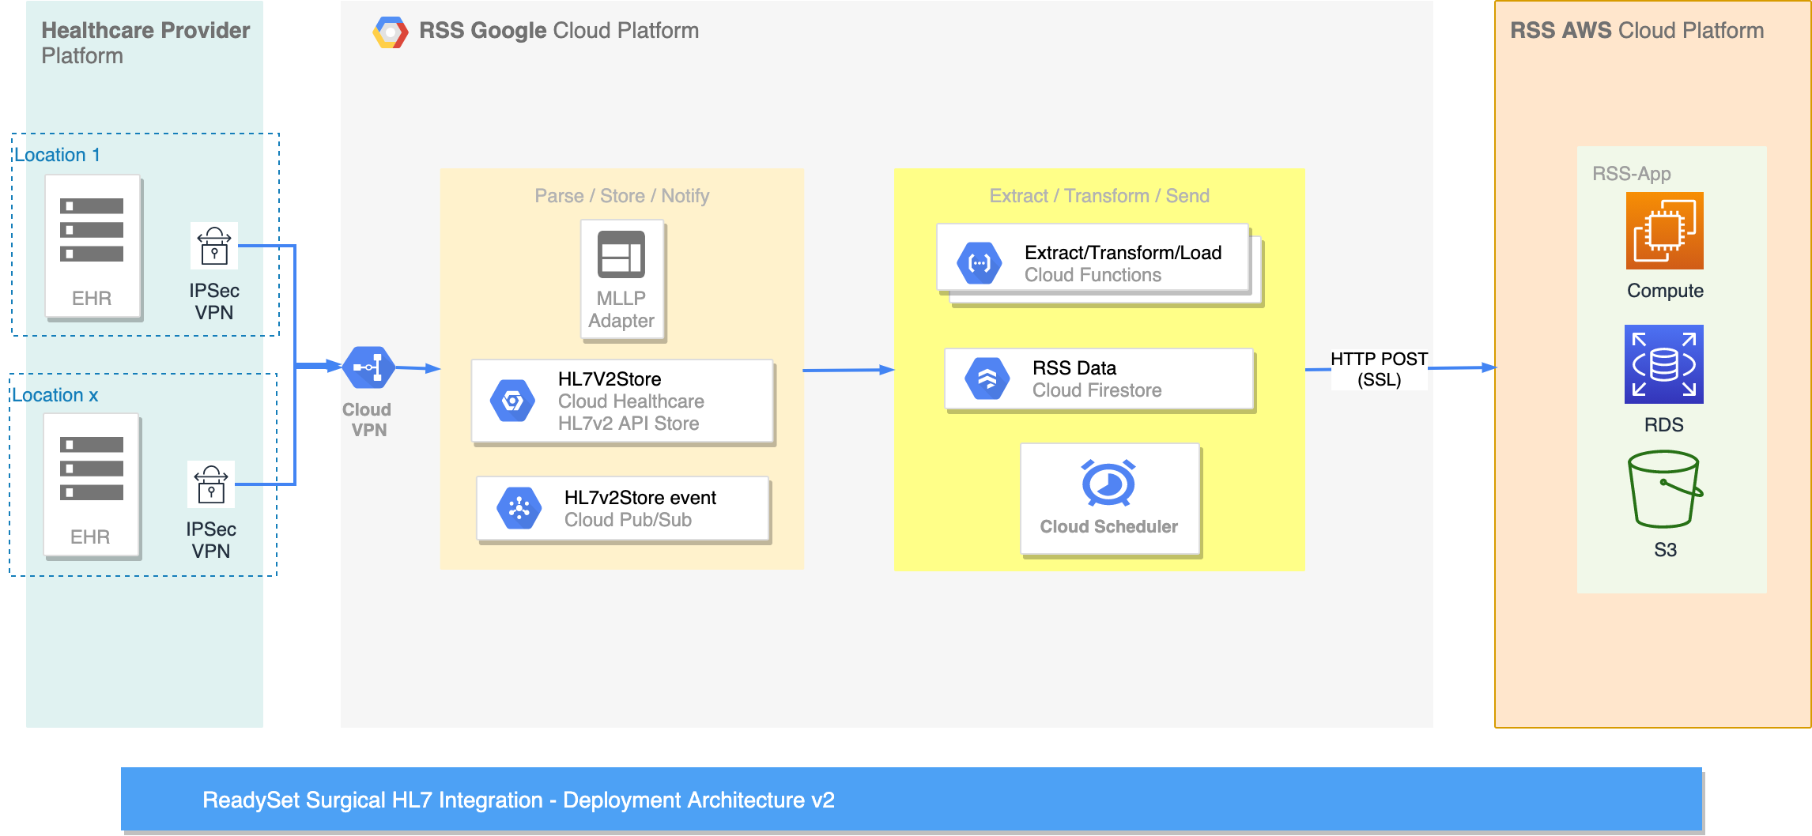Select the 'Extract / Transform / Send' title
1812x836 pixels.
tap(1100, 196)
